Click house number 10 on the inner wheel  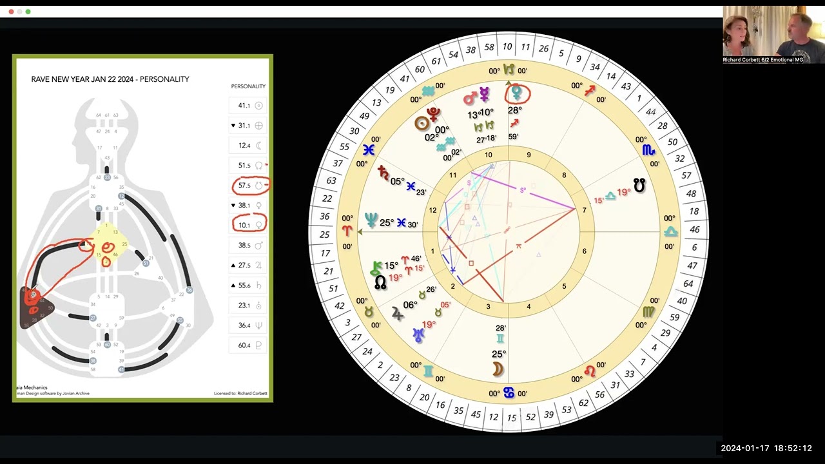pos(489,155)
